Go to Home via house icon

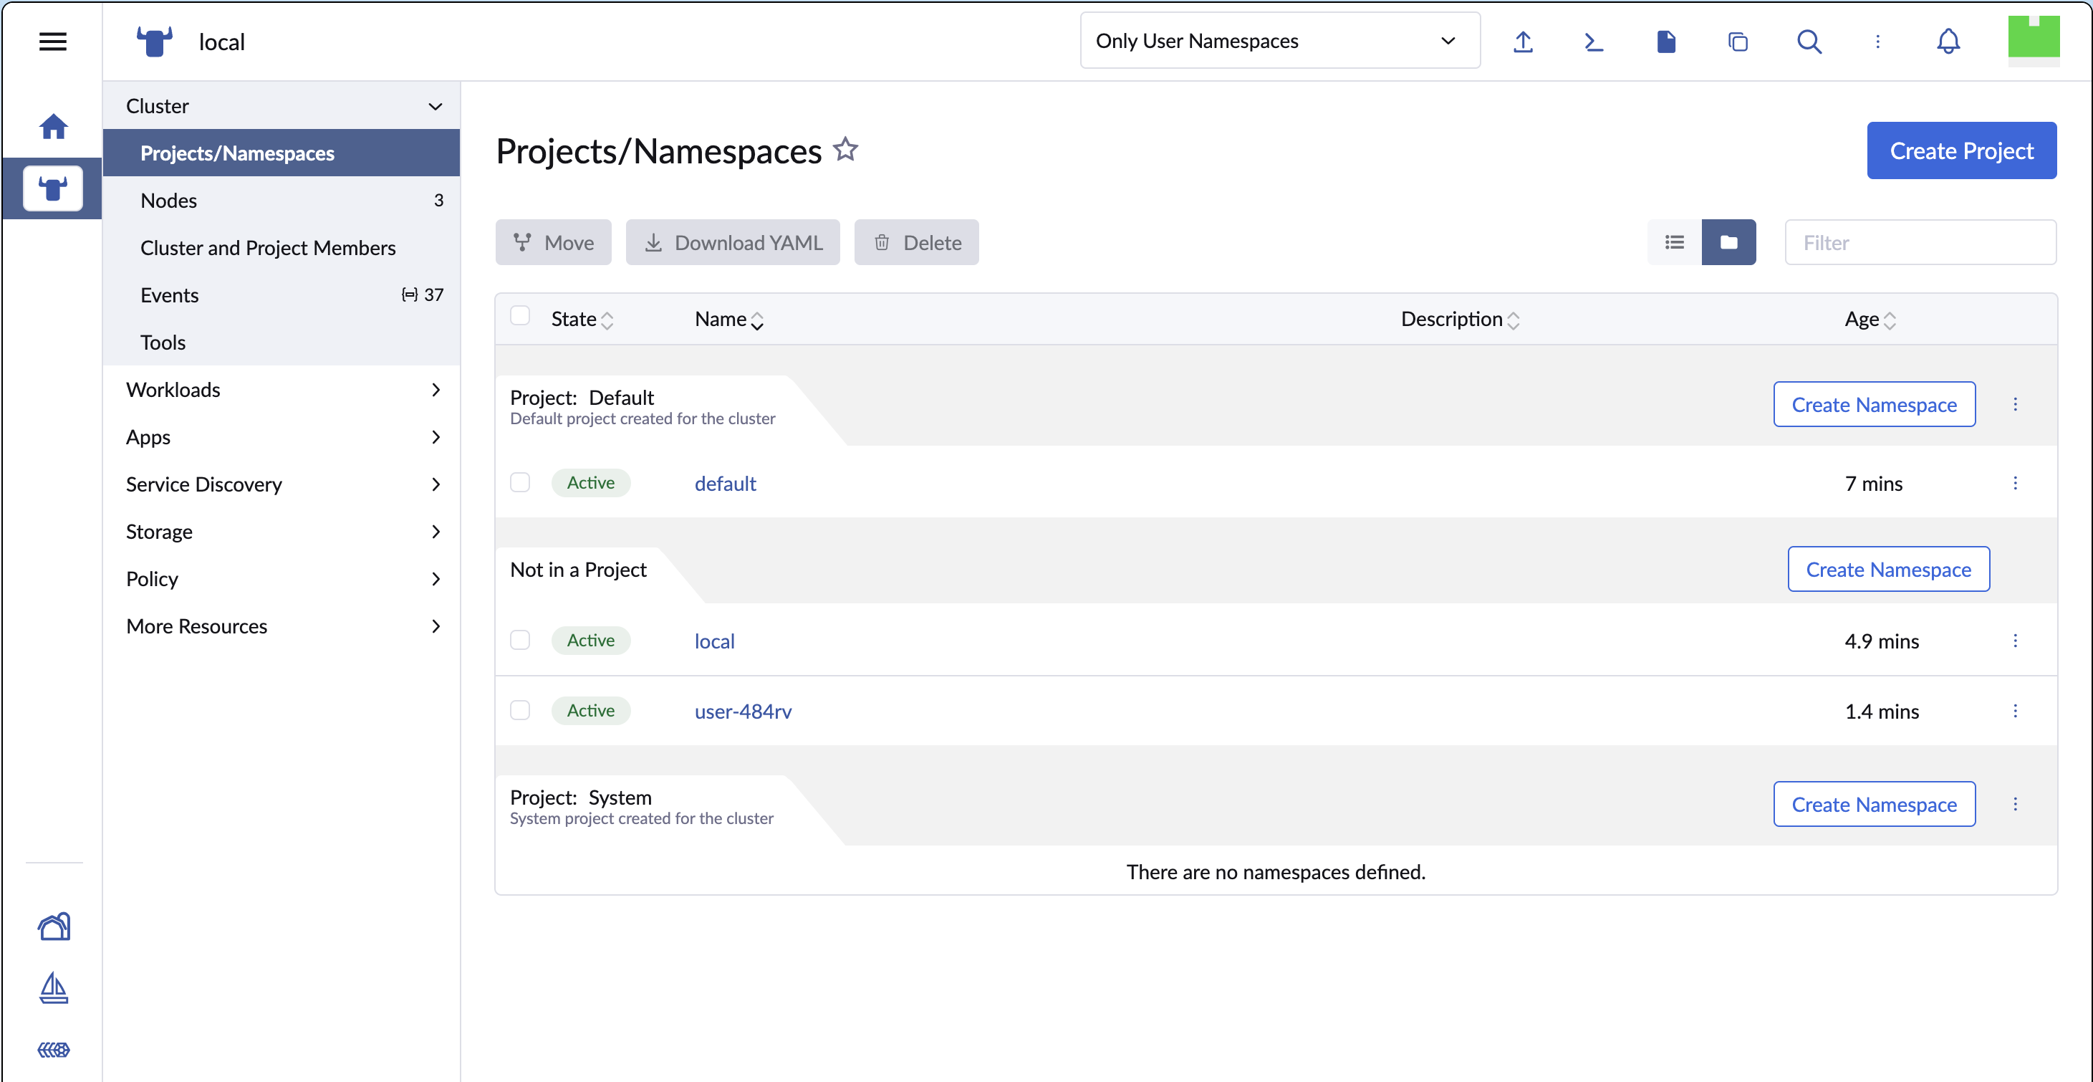53,126
